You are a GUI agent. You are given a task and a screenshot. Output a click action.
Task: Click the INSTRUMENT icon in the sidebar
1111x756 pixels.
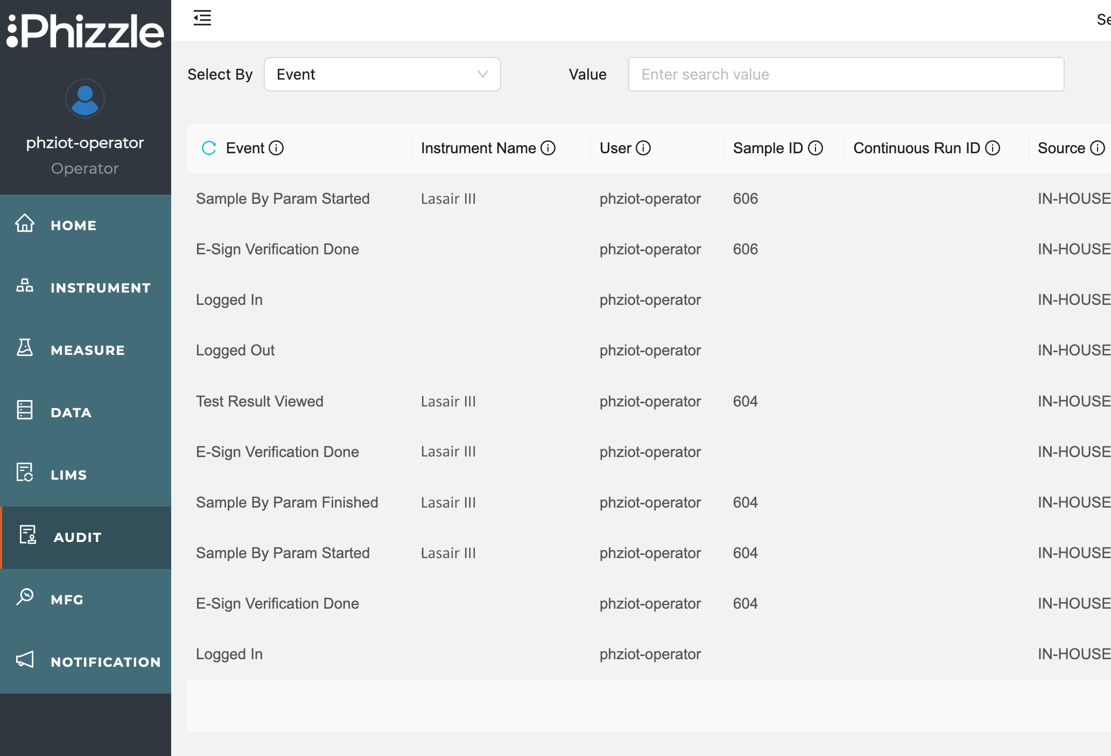[x=24, y=287]
